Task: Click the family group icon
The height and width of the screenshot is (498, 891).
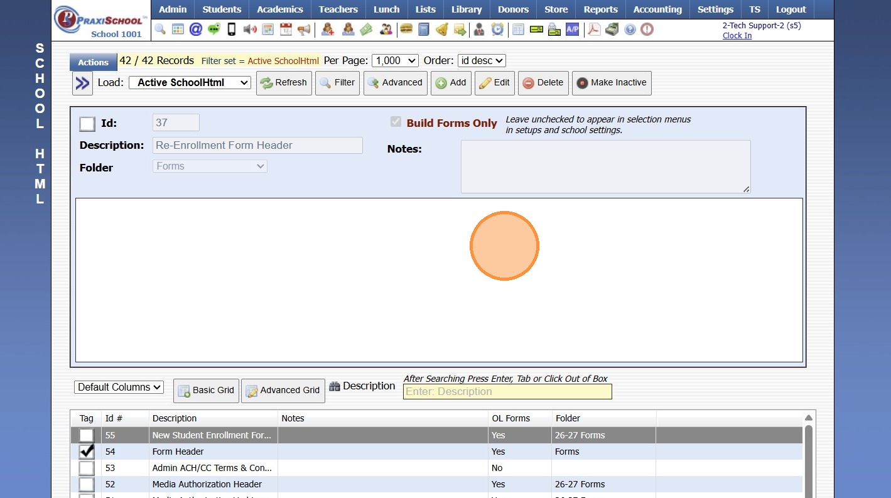Action: [386, 30]
